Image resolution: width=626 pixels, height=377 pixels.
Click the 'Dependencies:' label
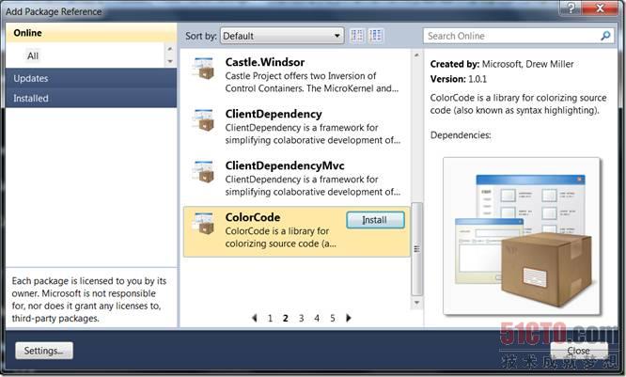click(x=461, y=135)
